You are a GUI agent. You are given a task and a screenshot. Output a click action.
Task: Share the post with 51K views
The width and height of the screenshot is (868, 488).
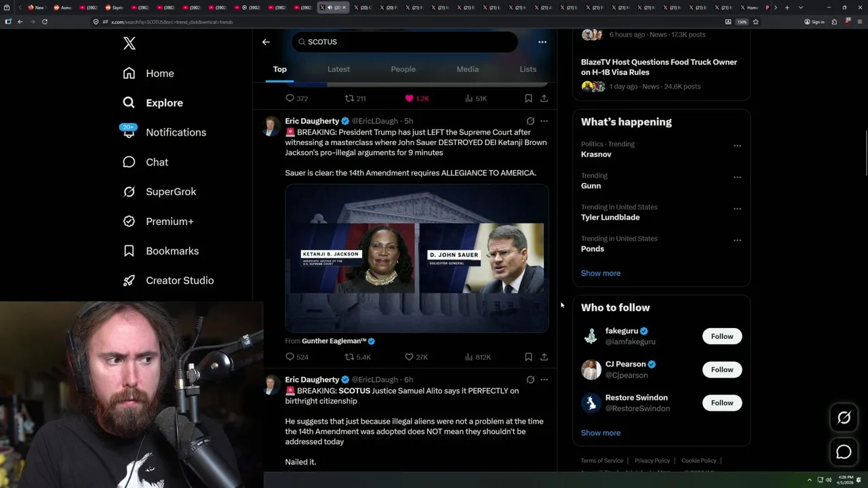pos(544,98)
